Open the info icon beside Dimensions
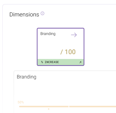 (x=42, y=13)
